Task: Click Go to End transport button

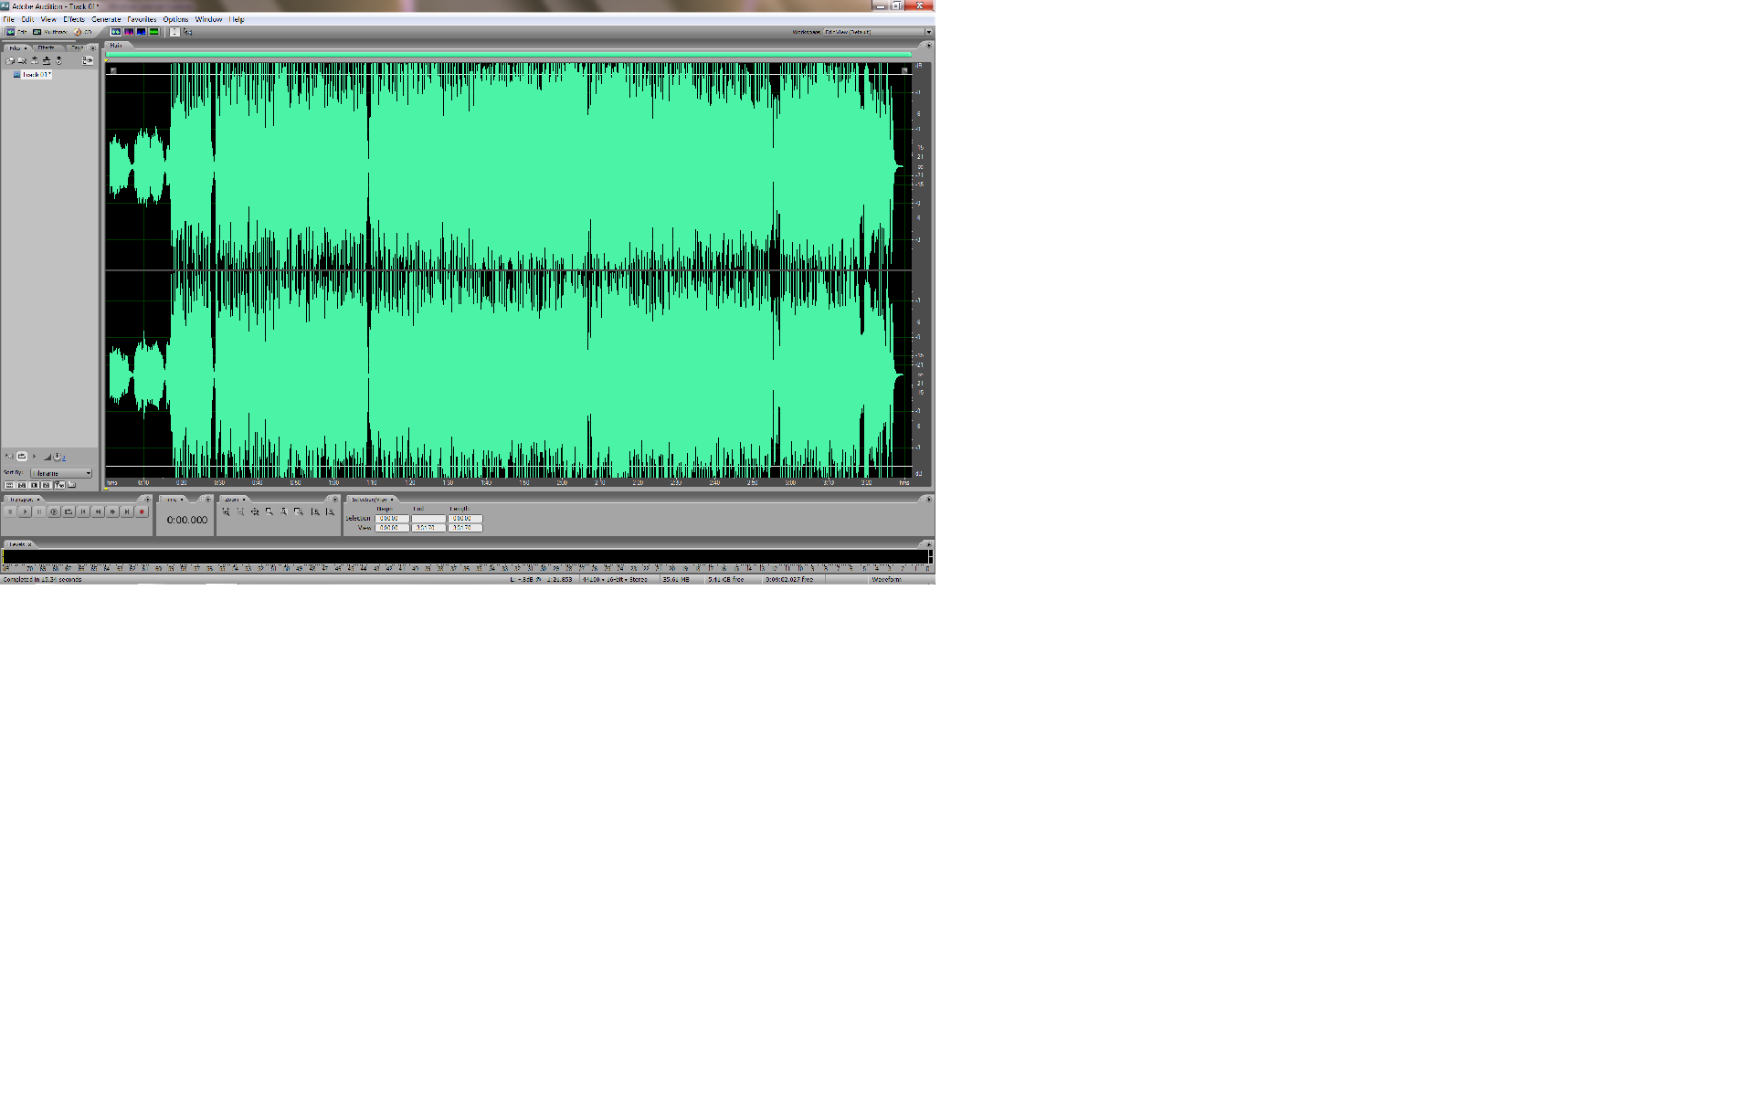Action: point(127,511)
